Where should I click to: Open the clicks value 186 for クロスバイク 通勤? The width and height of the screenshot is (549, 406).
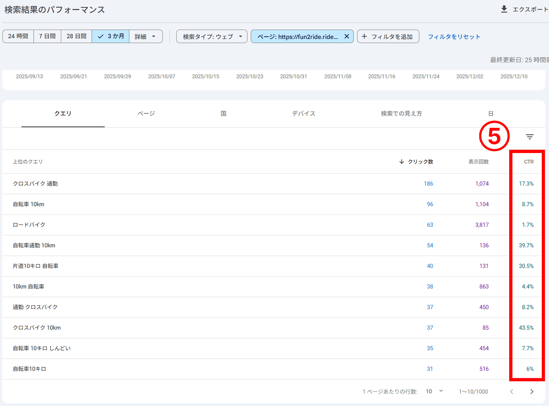pos(429,183)
